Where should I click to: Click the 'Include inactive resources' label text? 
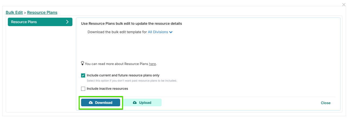[x=107, y=89]
